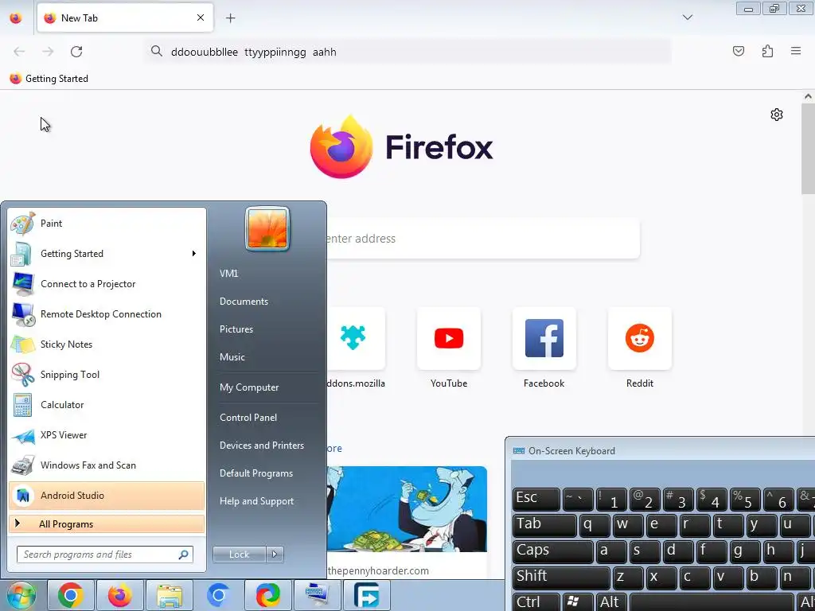The image size is (815, 611).
Task: Launch Connect to a Projector
Action: [107, 284]
